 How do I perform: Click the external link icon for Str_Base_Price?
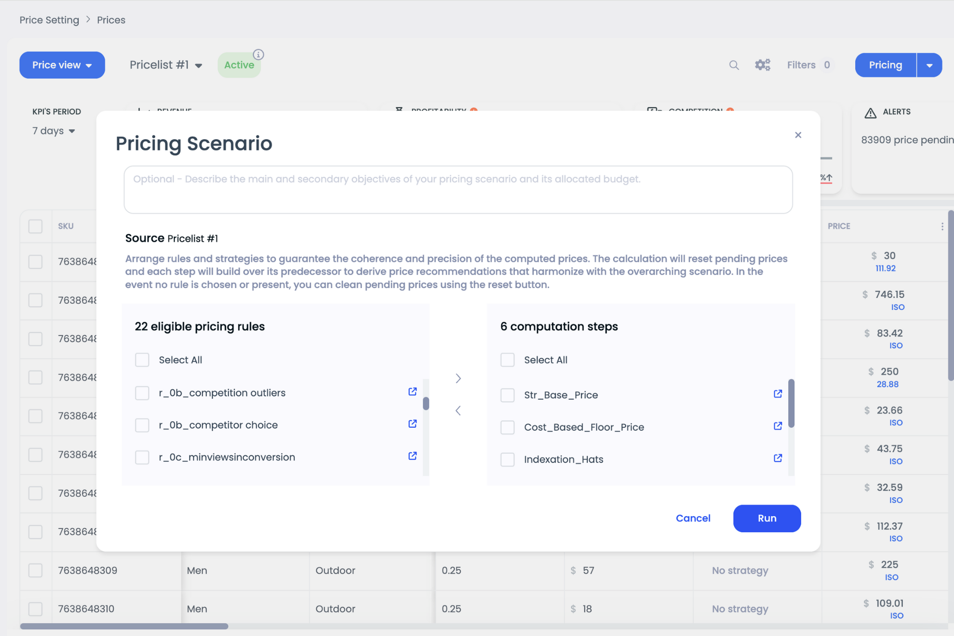point(778,395)
